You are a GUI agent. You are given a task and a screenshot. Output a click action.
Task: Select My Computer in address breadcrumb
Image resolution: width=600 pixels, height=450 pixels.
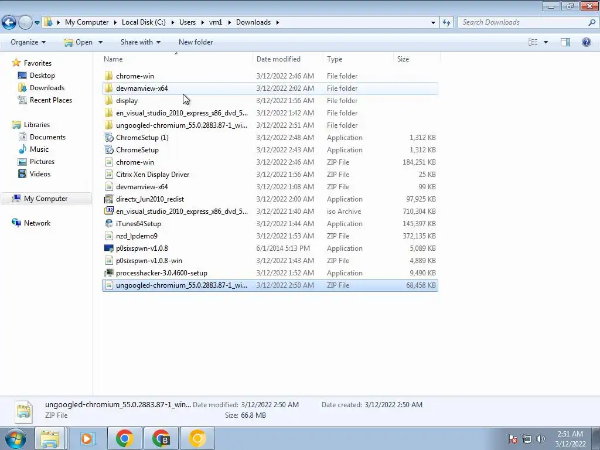coord(87,22)
